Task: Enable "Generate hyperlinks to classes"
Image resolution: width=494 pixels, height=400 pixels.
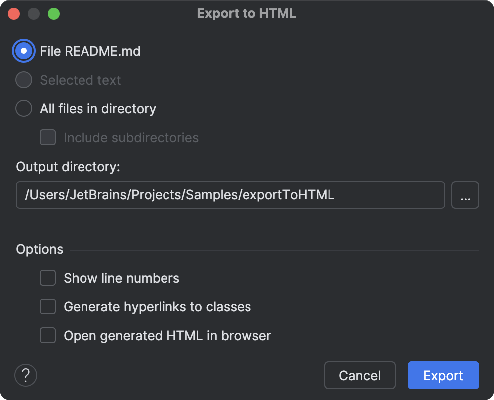Action: point(48,306)
